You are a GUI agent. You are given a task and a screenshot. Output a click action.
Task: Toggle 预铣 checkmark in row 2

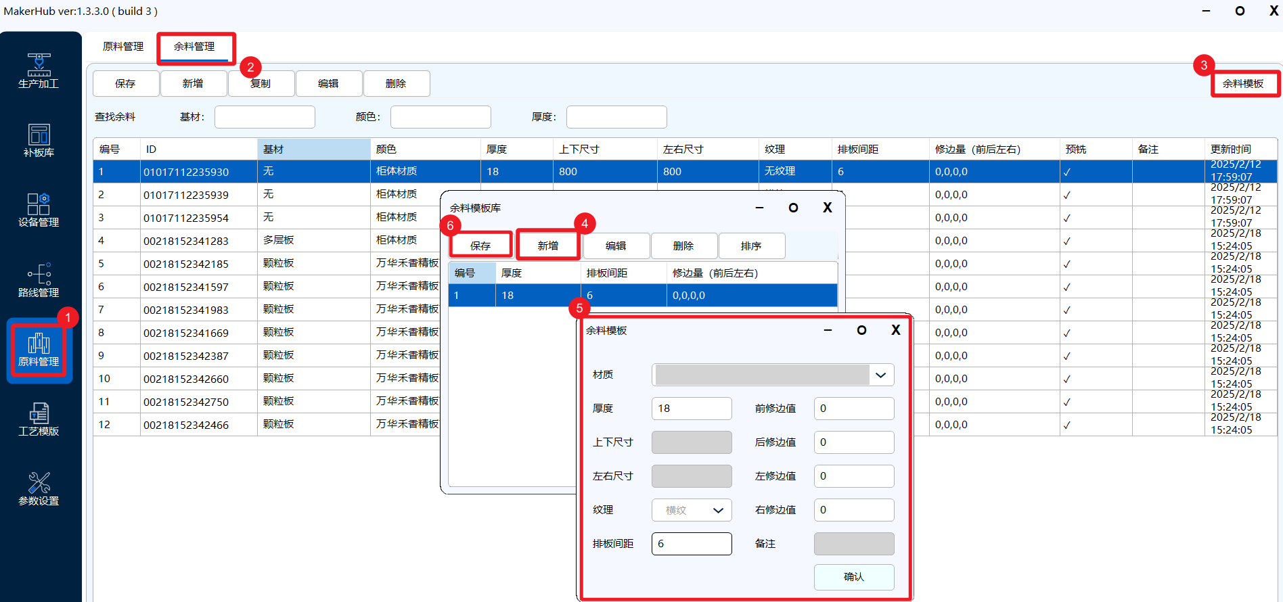pos(1066,195)
